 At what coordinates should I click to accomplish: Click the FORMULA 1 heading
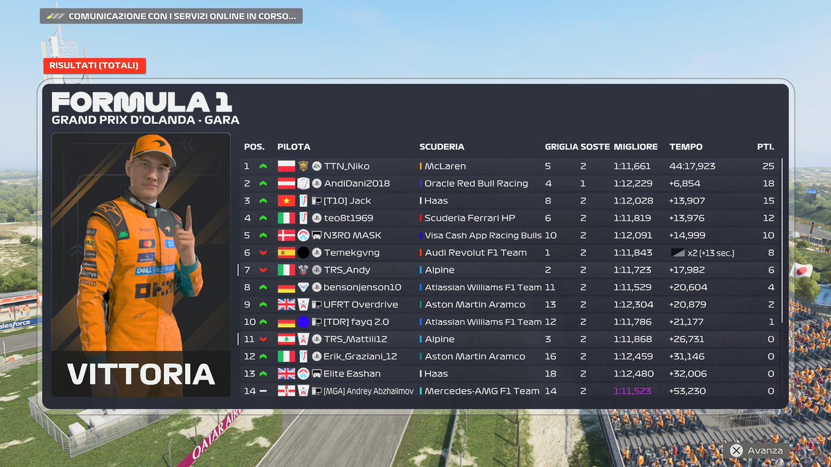click(142, 101)
